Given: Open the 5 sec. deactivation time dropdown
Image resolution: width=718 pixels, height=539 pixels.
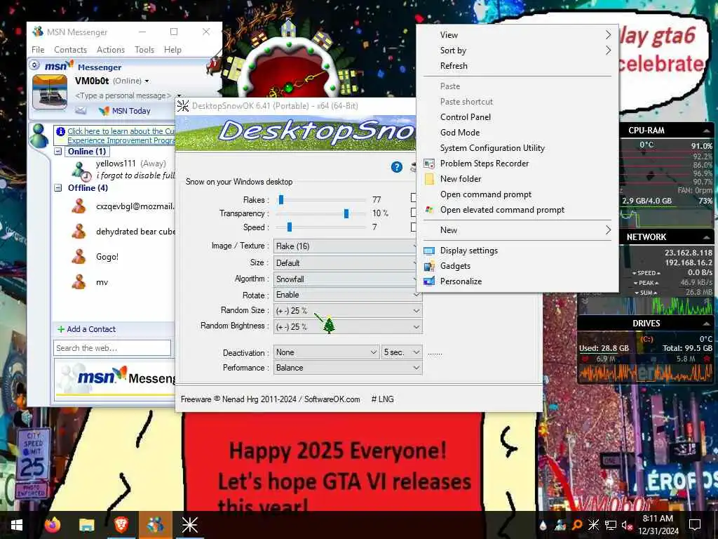Looking at the screenshot, I should pos(402,352).
